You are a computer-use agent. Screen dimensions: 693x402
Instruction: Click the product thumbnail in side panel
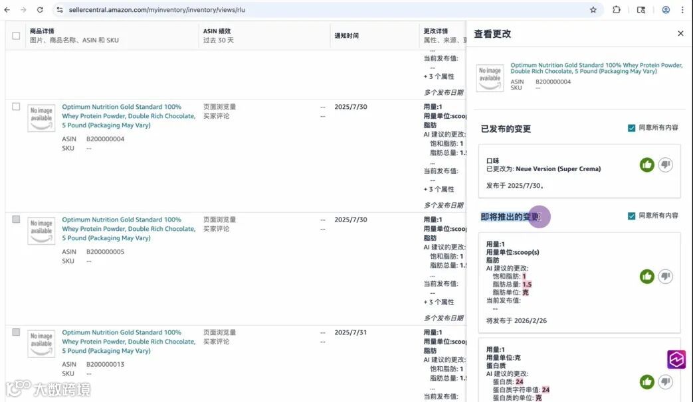pos(490,78)
